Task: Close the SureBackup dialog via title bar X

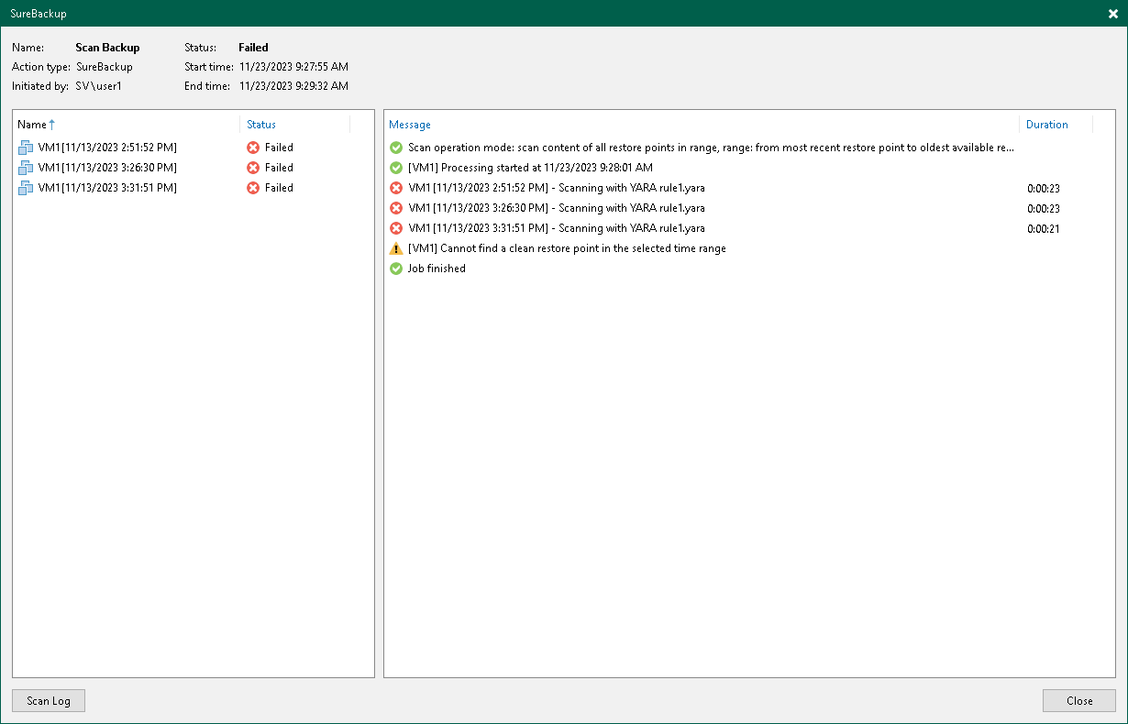Action: (1112, 14)
